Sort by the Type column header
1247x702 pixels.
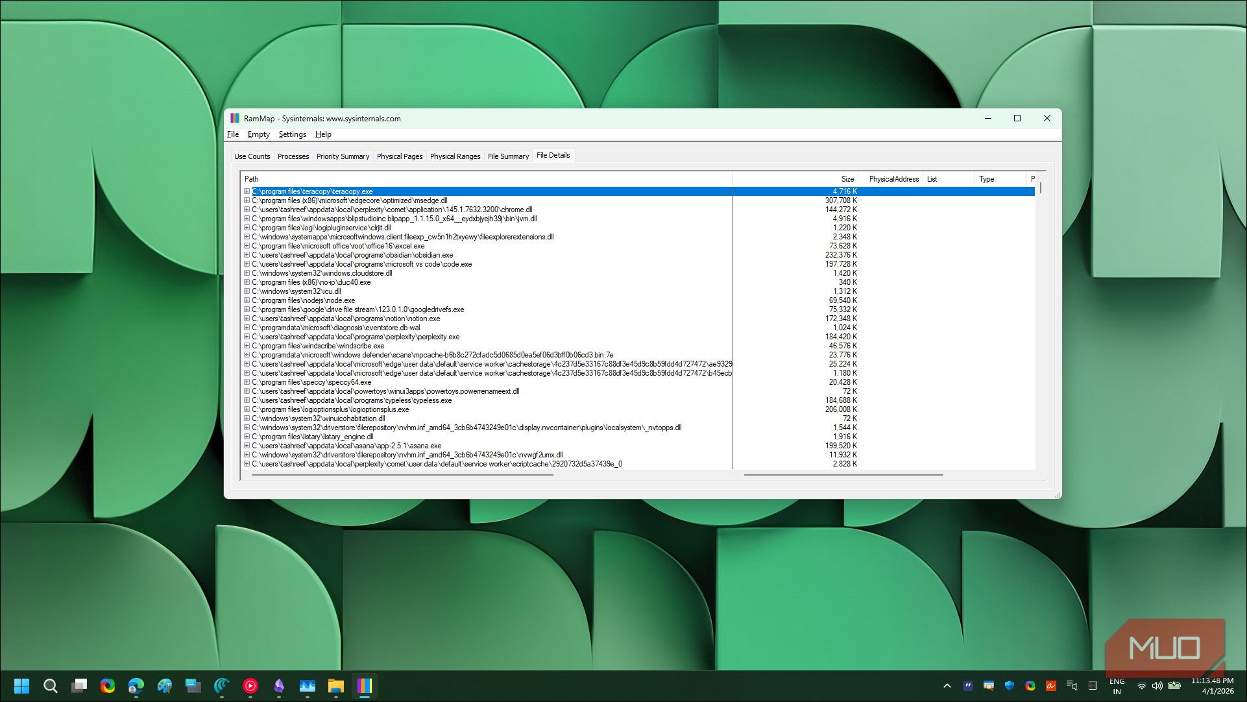(x=1001, y=179)
